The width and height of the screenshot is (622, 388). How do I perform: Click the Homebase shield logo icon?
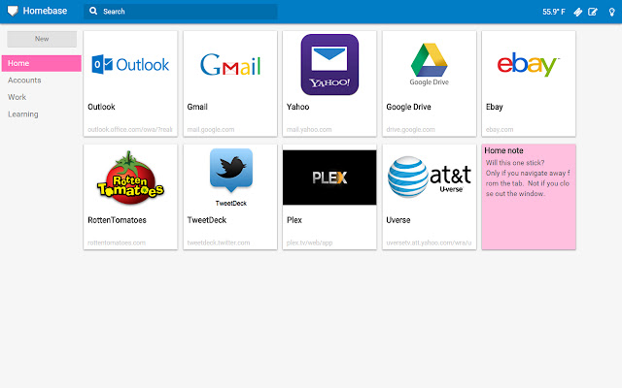coord(13,11)
